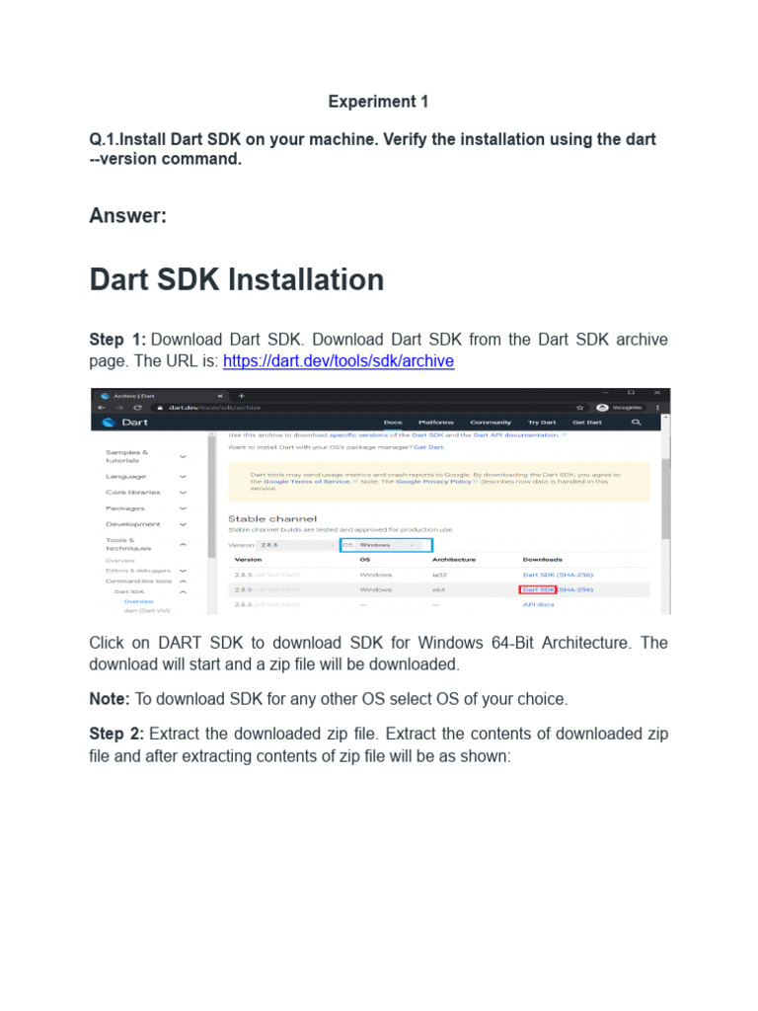The width and height of the screenshot is (758, 1011).
Task: Click the search magnifier icon in Dart header
Action: (x=636, y=423)
